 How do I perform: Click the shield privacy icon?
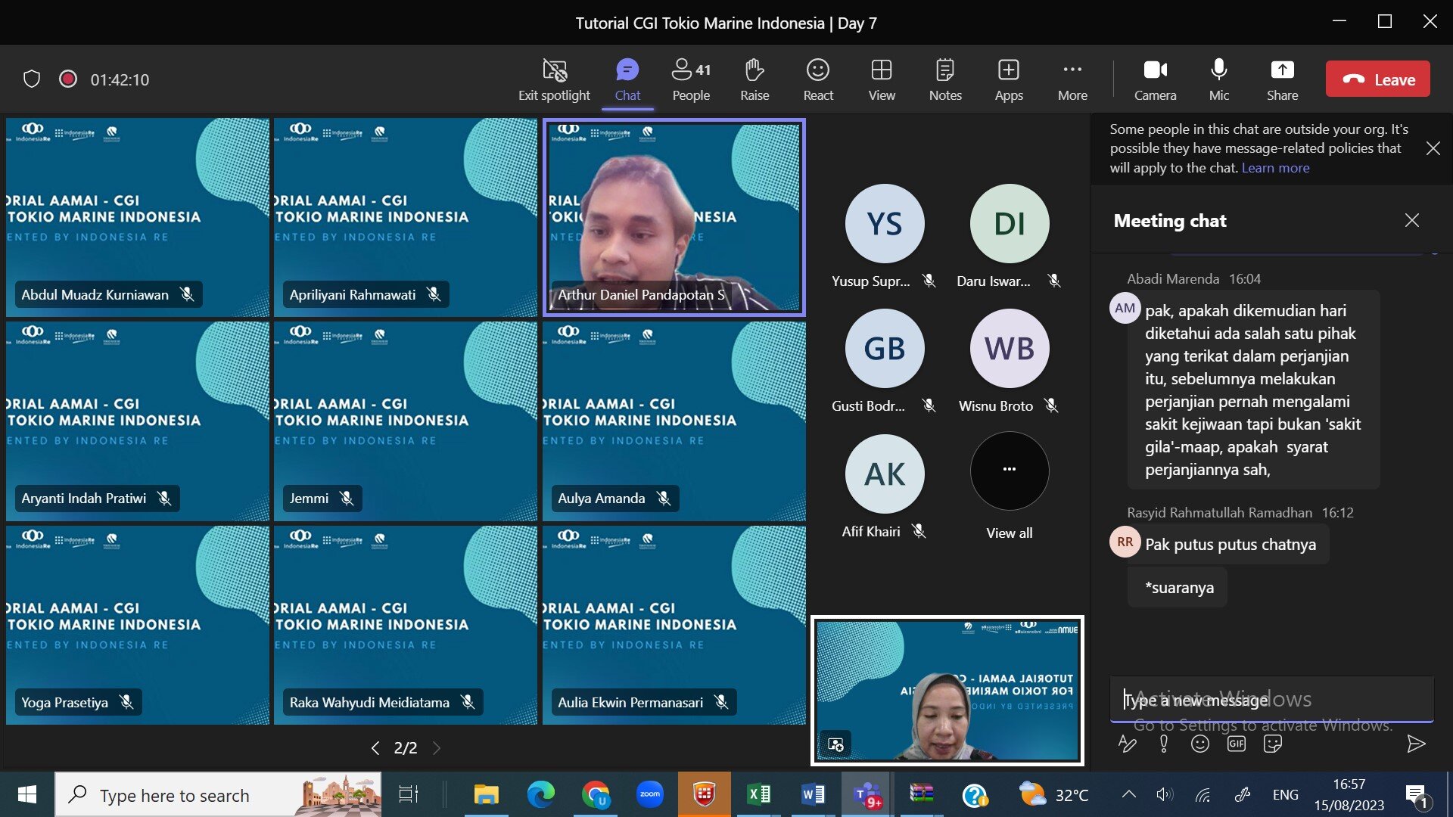[32, 79]
